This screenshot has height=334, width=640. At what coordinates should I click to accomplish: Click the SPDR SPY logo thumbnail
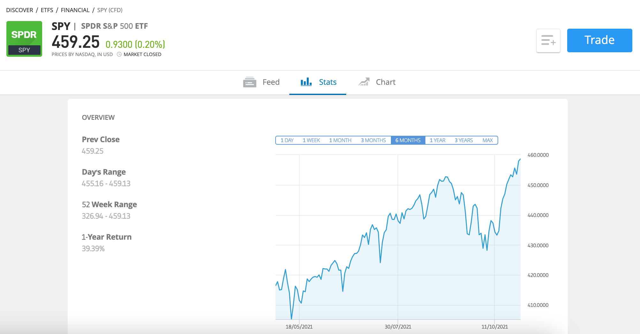click(x=24, y=39)
